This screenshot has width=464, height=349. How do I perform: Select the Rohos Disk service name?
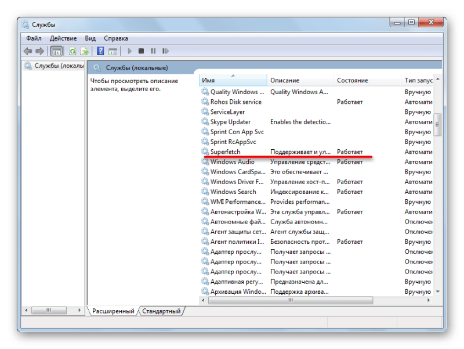(x=236, y=102)
